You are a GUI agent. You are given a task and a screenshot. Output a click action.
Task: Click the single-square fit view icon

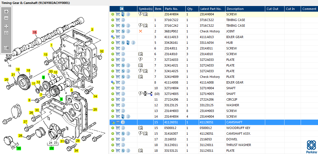6,33
